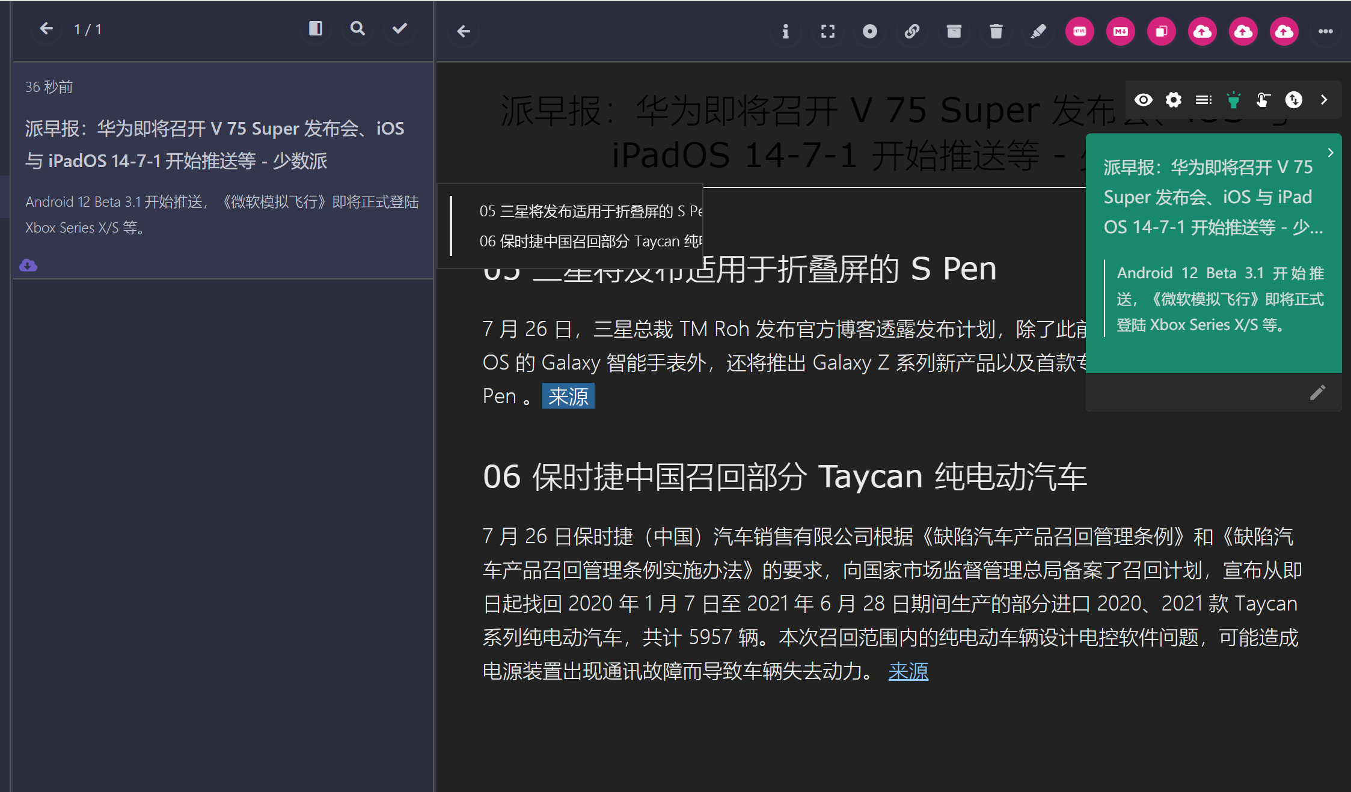Jump to outline entry 05 三星 S Pen
The width and height of the screenshot is (1351, 792).
pos(589,211)
